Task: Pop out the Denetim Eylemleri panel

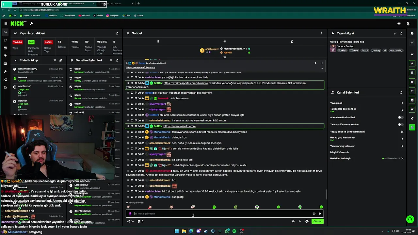Action: coord(117,60)
